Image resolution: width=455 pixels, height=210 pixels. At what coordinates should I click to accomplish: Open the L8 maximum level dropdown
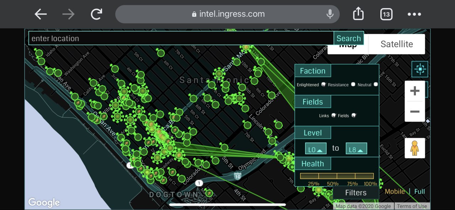click(x=356, y=149)
